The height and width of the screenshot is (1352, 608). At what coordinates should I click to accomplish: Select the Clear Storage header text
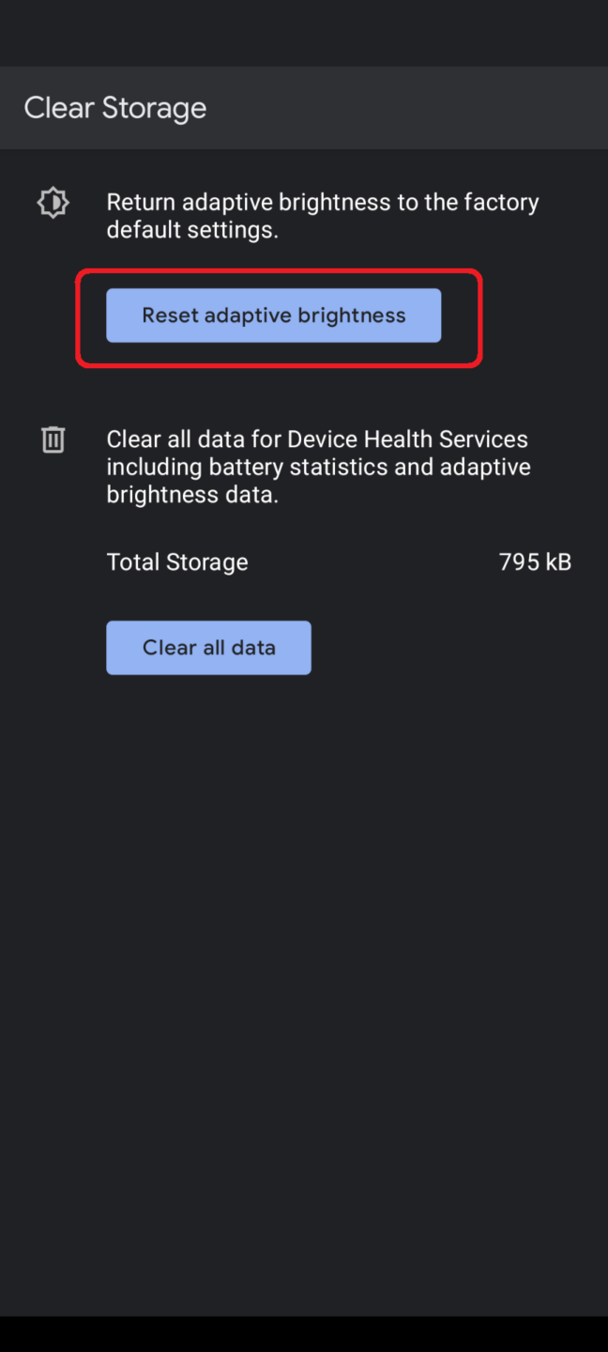(114, 107)
